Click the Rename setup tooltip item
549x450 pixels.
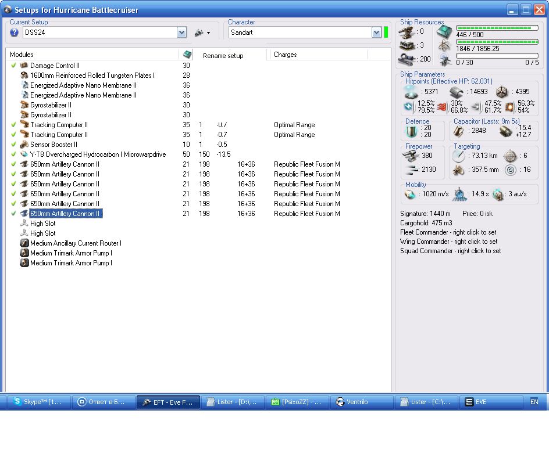click(x=223, y=56)
